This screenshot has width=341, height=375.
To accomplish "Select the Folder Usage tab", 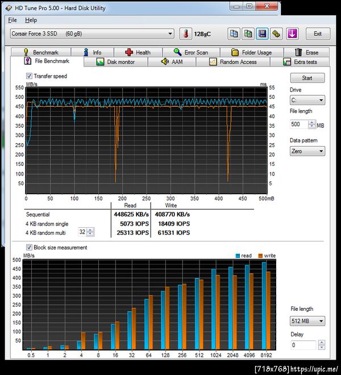I will point(252,52).
